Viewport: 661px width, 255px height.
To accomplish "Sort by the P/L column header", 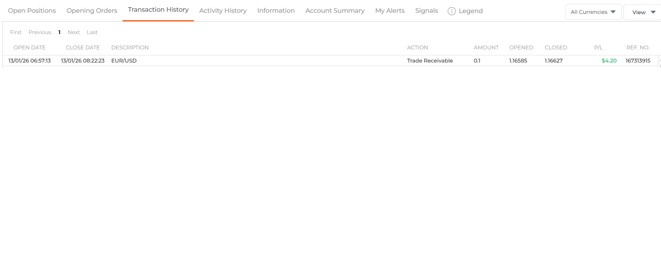I will click(x=598, y=48).
